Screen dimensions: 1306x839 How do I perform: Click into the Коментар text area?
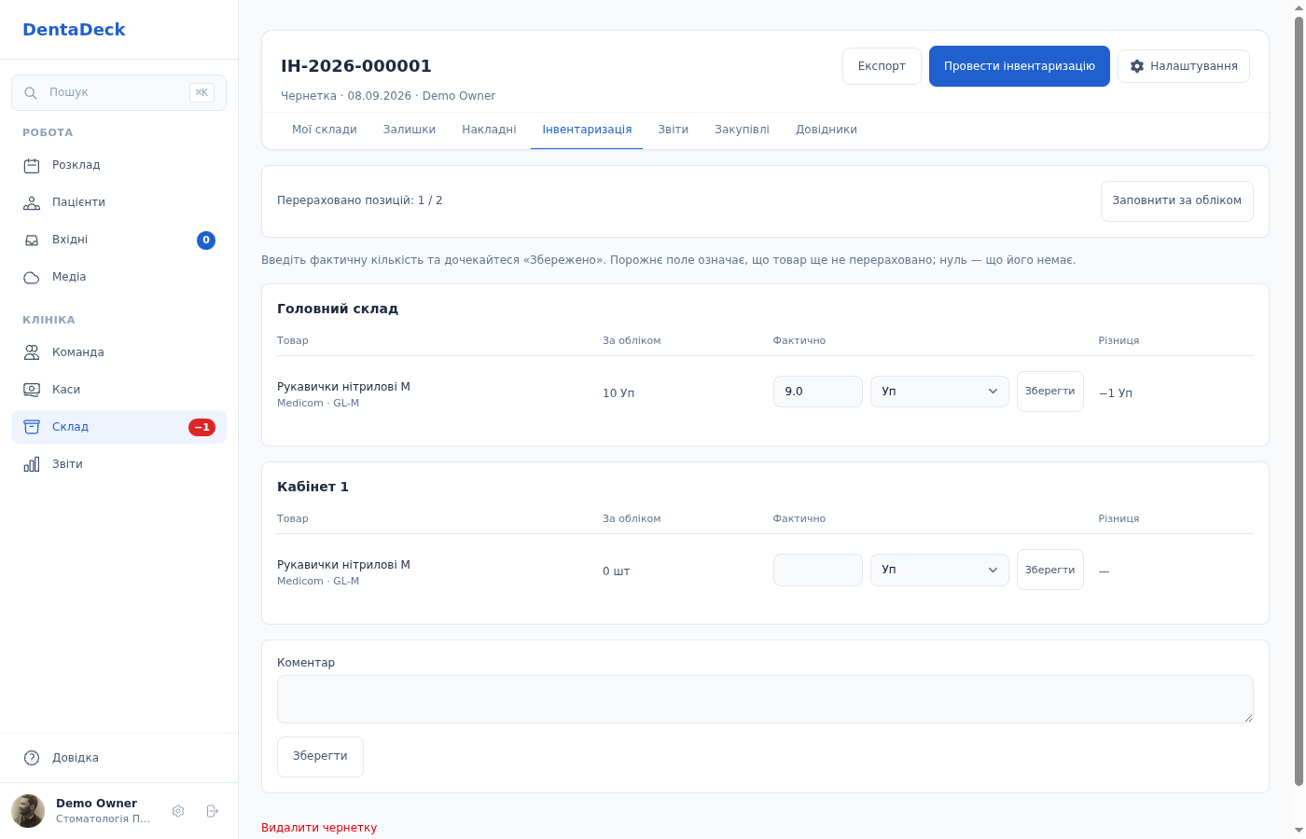point(765,699)
